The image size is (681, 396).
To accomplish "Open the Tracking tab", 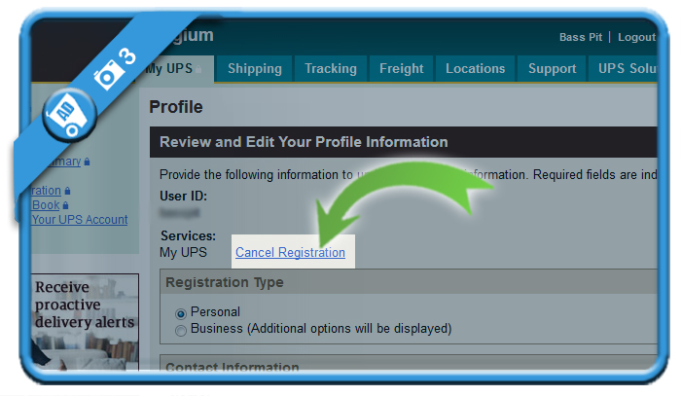I will click(x=331, y=69).
